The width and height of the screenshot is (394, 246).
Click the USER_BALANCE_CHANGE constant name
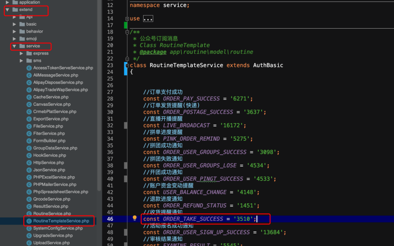click(195, 192)
